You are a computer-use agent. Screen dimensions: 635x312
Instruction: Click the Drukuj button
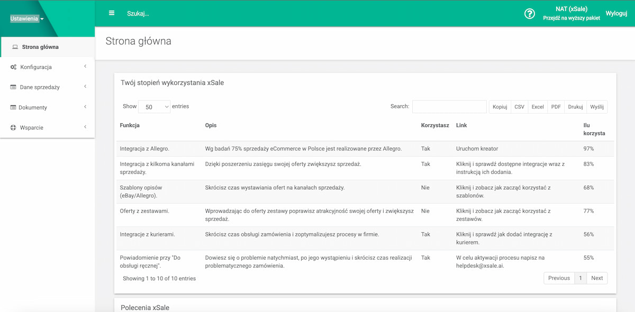pos(575,106)
